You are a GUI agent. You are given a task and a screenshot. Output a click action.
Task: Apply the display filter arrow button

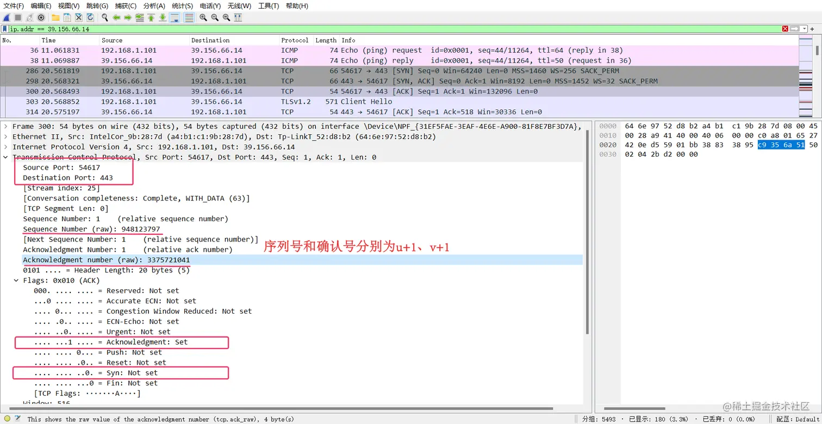pyautogui.click(x=794, y=29)
